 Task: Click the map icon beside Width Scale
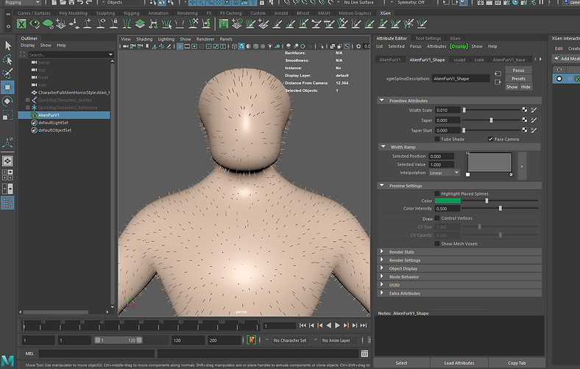pos(525,110)
